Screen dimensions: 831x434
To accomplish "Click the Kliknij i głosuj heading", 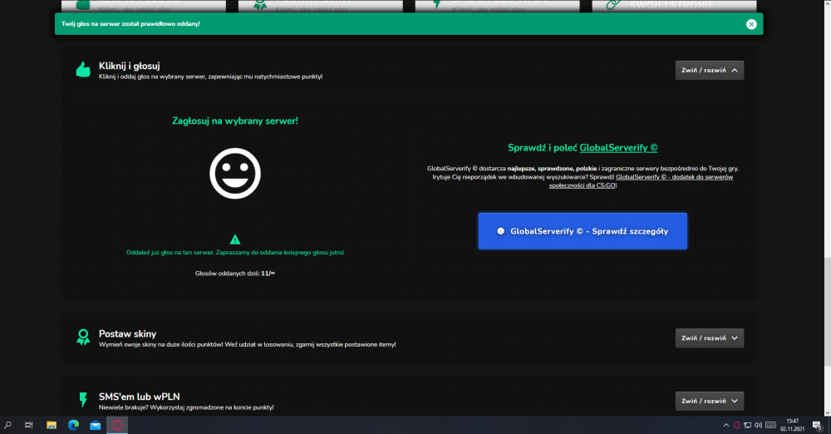I will 130,66.
